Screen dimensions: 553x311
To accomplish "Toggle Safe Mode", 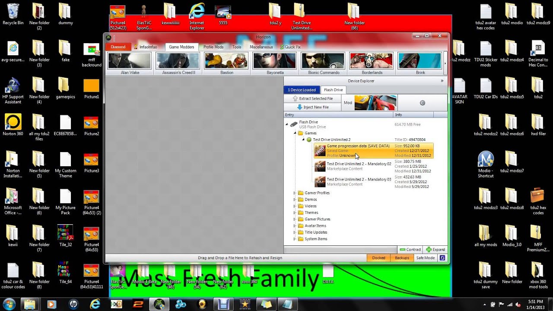I will pyautogui.click(x=425, y=258).
